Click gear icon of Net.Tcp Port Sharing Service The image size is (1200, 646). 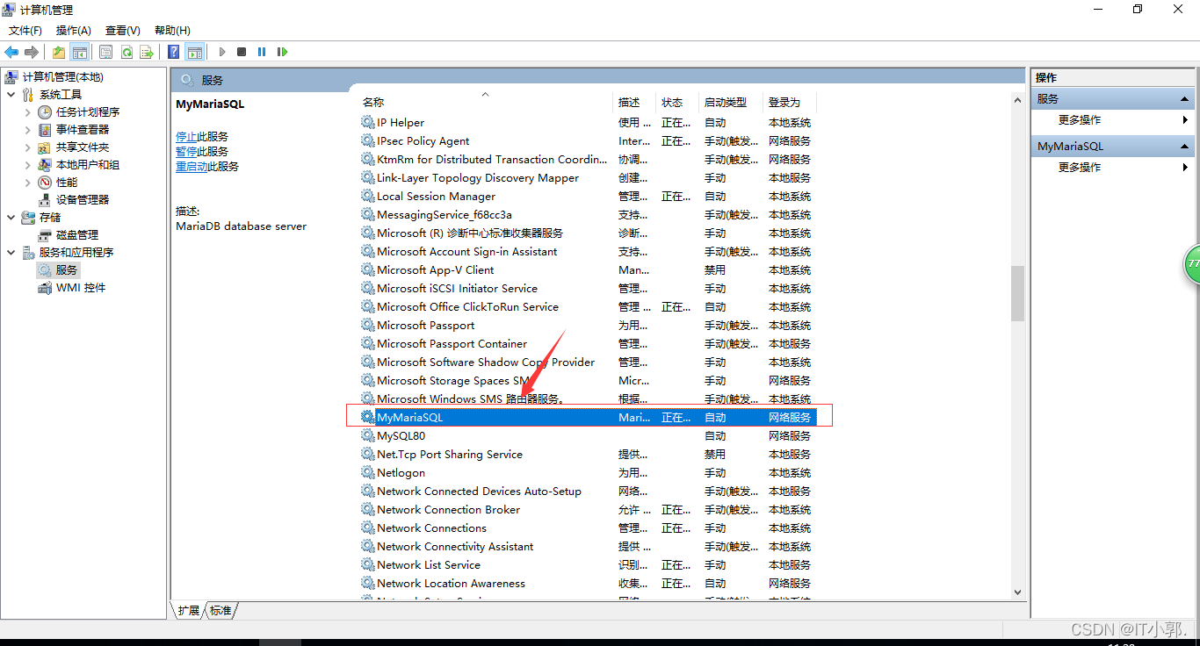pos(368,455)
